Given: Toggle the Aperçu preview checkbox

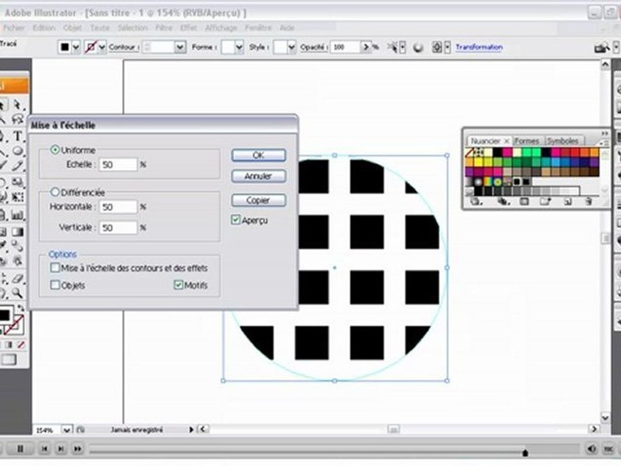Looking at the screenshot, I should pyautogui.click(x=235, y=219).
